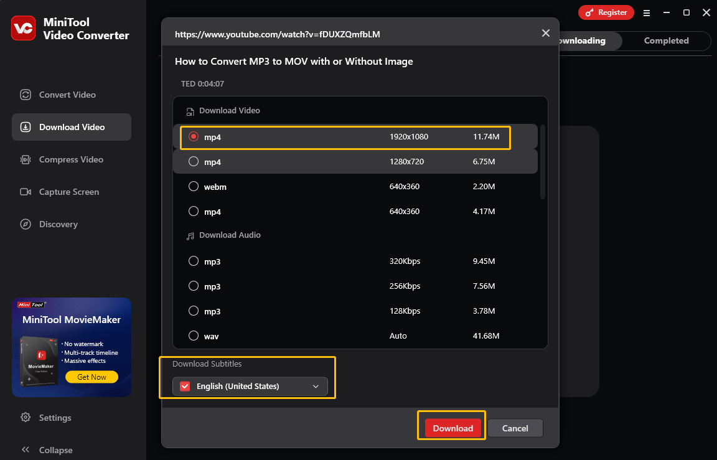The width and height of the screenshot is (717, 460).
Task: Open the hamburger menu icon in title bar
Action: pos(647,13)
